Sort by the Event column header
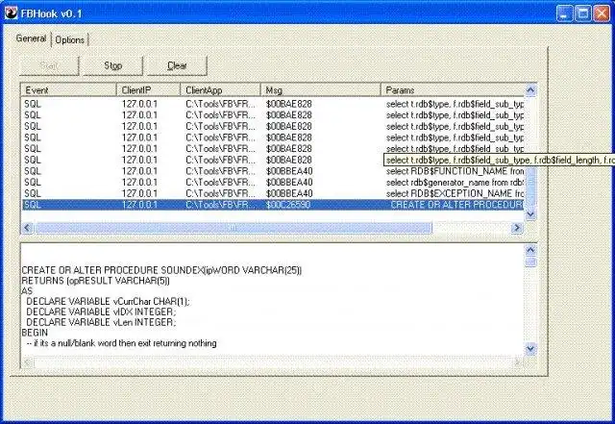The width and height of the screenshot is (615, 424). [69, 90]
